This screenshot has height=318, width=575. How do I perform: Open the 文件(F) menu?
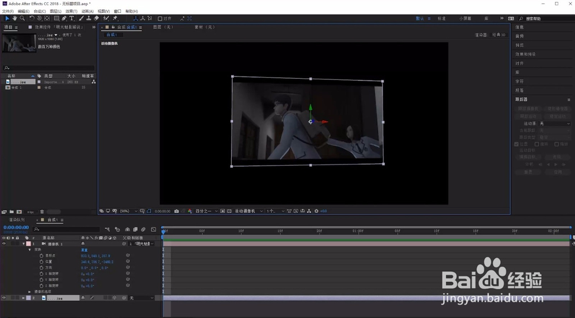(7, 12)
